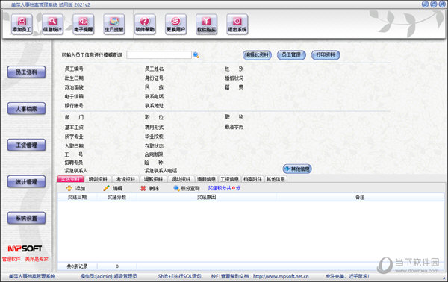Switch to the 考评资料 tab
The width and height of the screenshot is (448, 282).
point(125,179)
